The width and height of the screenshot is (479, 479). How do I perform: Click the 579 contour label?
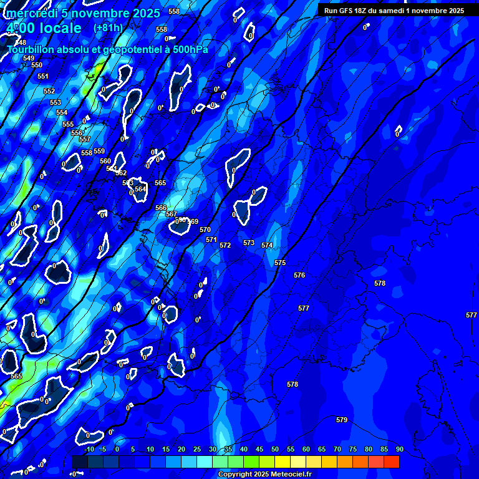(x=342, y=420)
